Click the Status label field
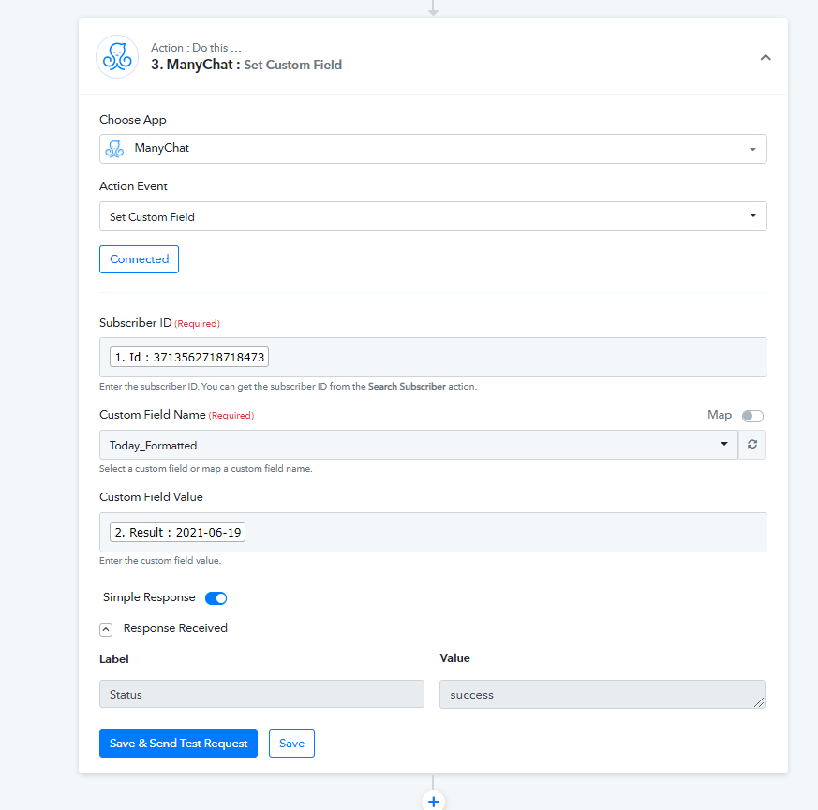The image size is (818, 810). pos(261,694)
